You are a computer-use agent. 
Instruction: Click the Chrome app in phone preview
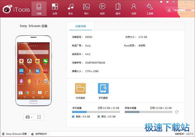click(27, 93)
